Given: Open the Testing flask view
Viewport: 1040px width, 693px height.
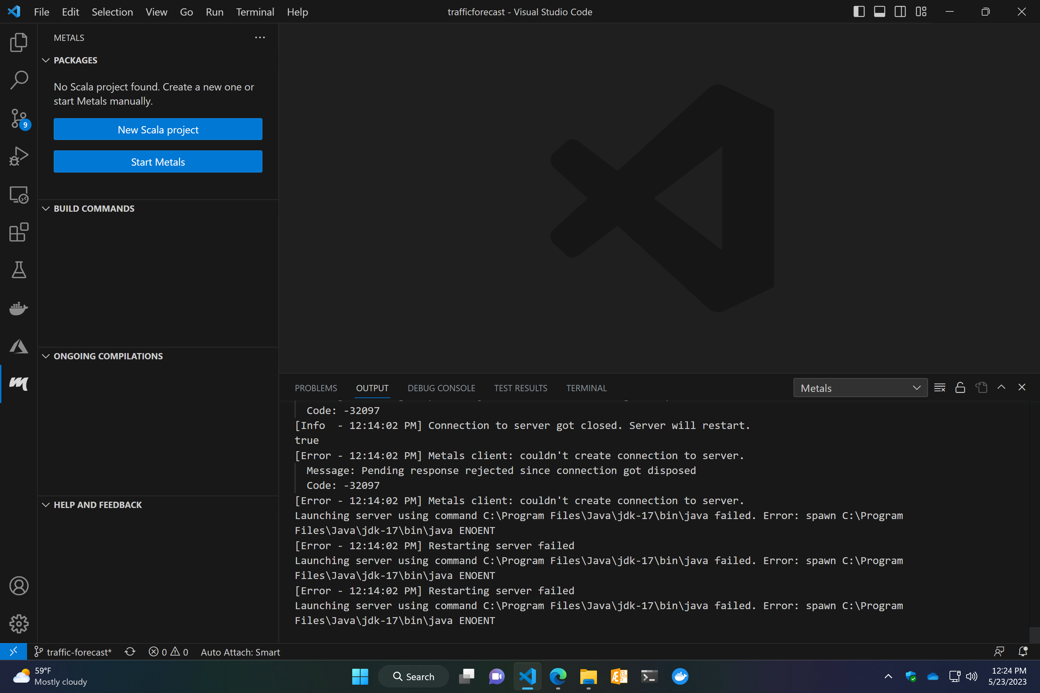Looking at the screenshot, I should pos(18,270).
